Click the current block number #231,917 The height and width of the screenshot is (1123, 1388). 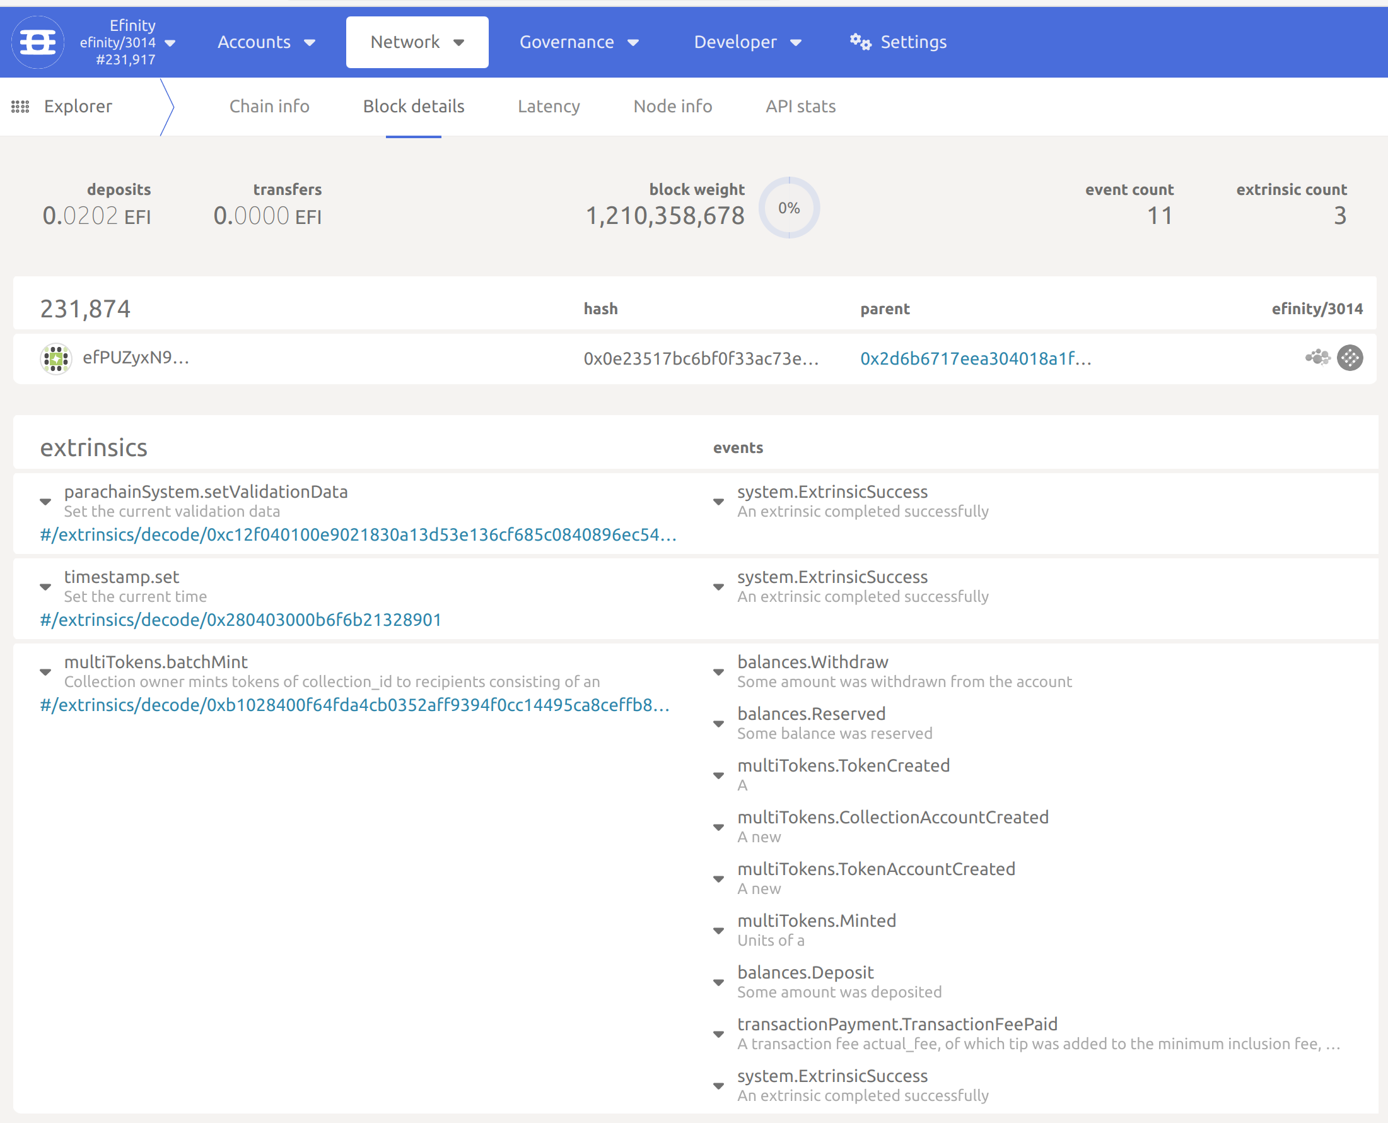coord(125,59)
